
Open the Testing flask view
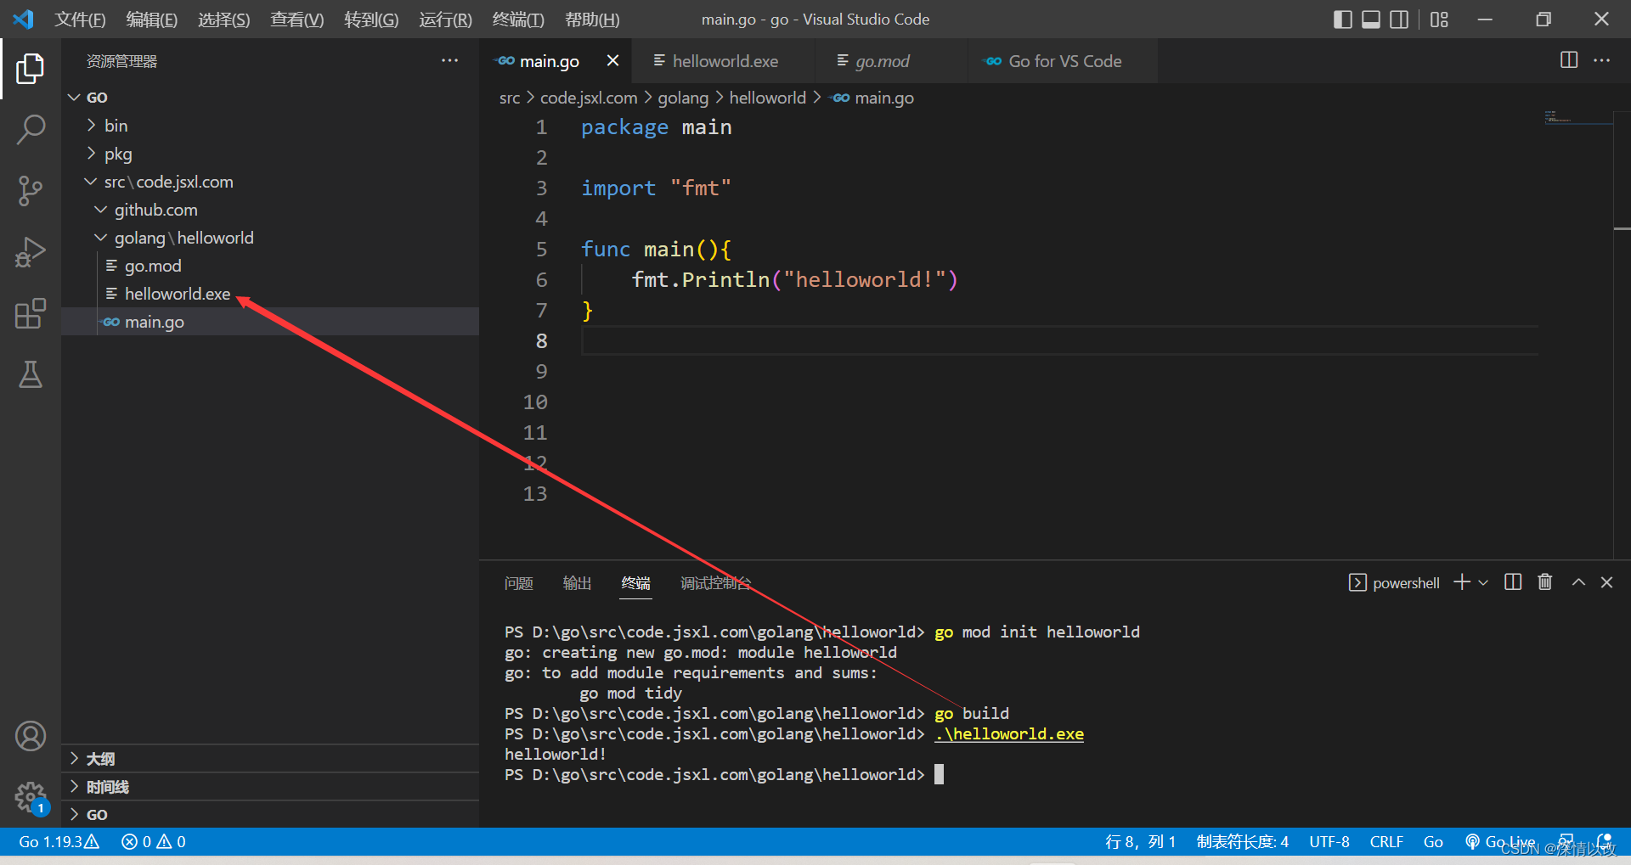(31, 374)
